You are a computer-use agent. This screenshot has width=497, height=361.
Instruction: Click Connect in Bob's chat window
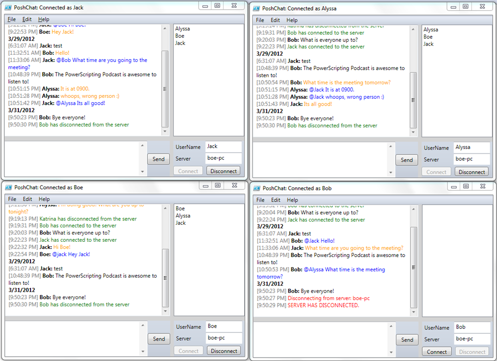click(436, 352)
